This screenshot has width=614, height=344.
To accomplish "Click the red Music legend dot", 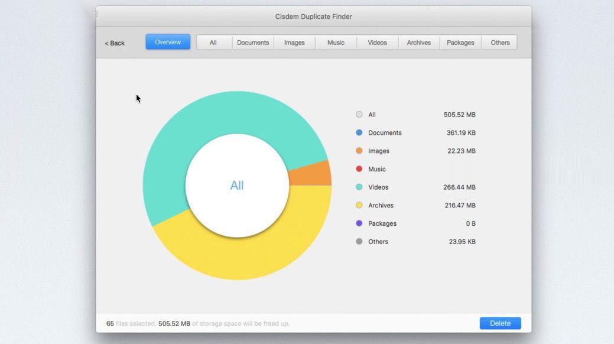I will click(x=359, y=169).
